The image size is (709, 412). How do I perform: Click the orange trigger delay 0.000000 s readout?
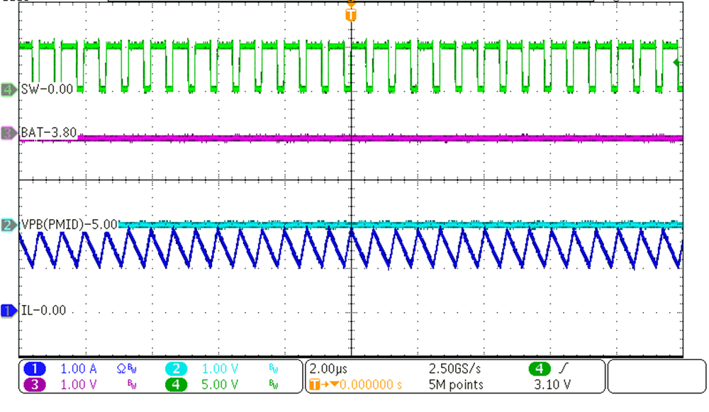click(x=371, y=385)
